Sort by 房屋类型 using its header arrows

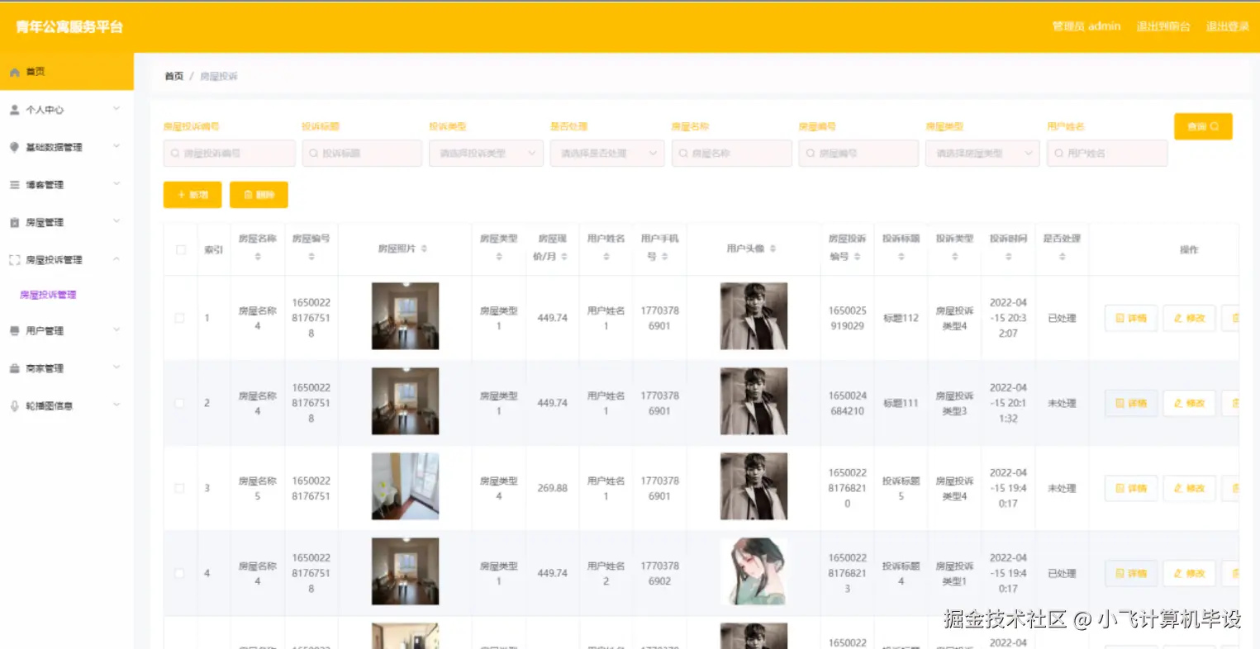(x=499, y=257)
